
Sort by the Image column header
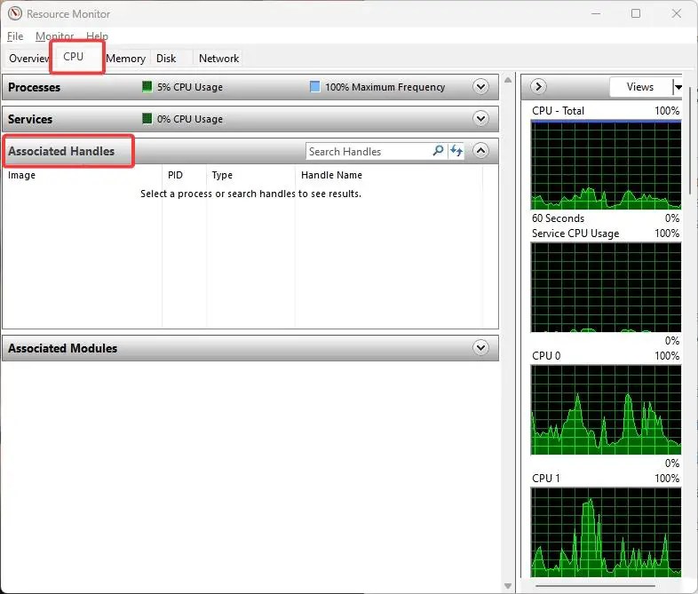83,175
